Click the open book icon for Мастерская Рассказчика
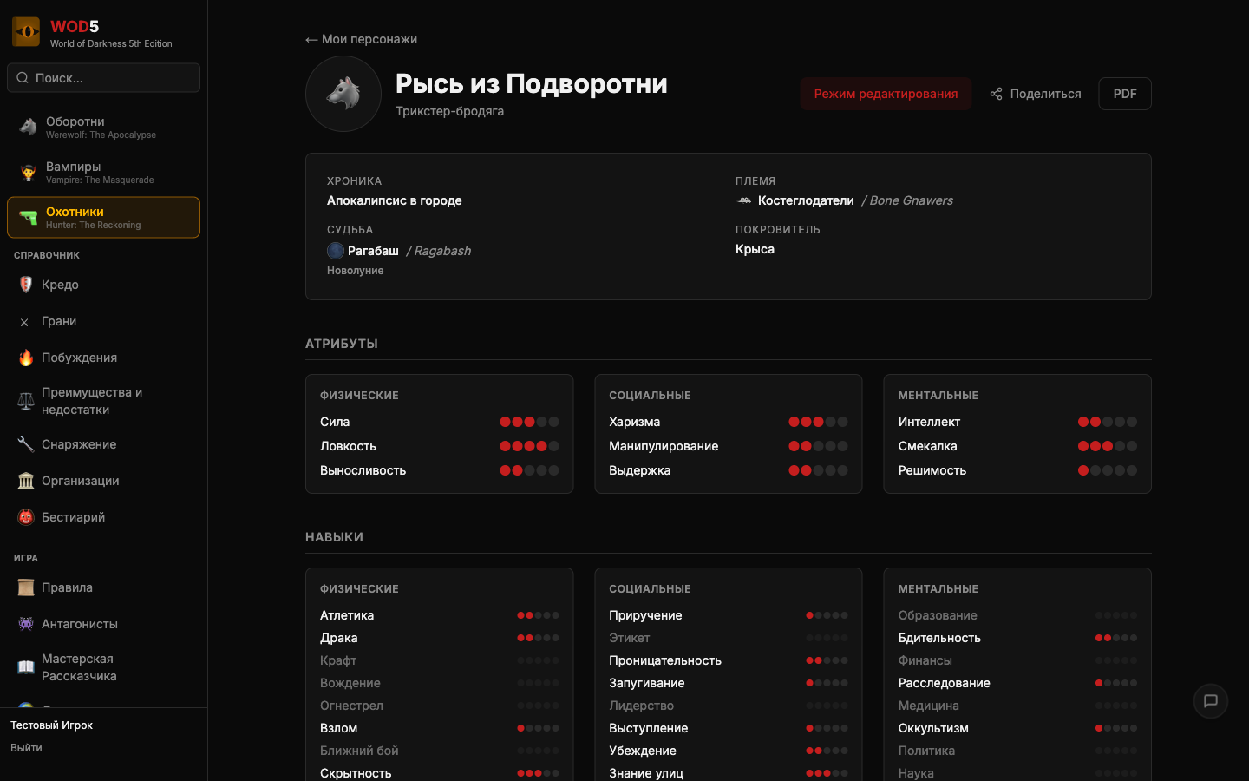 click(26, 667)
